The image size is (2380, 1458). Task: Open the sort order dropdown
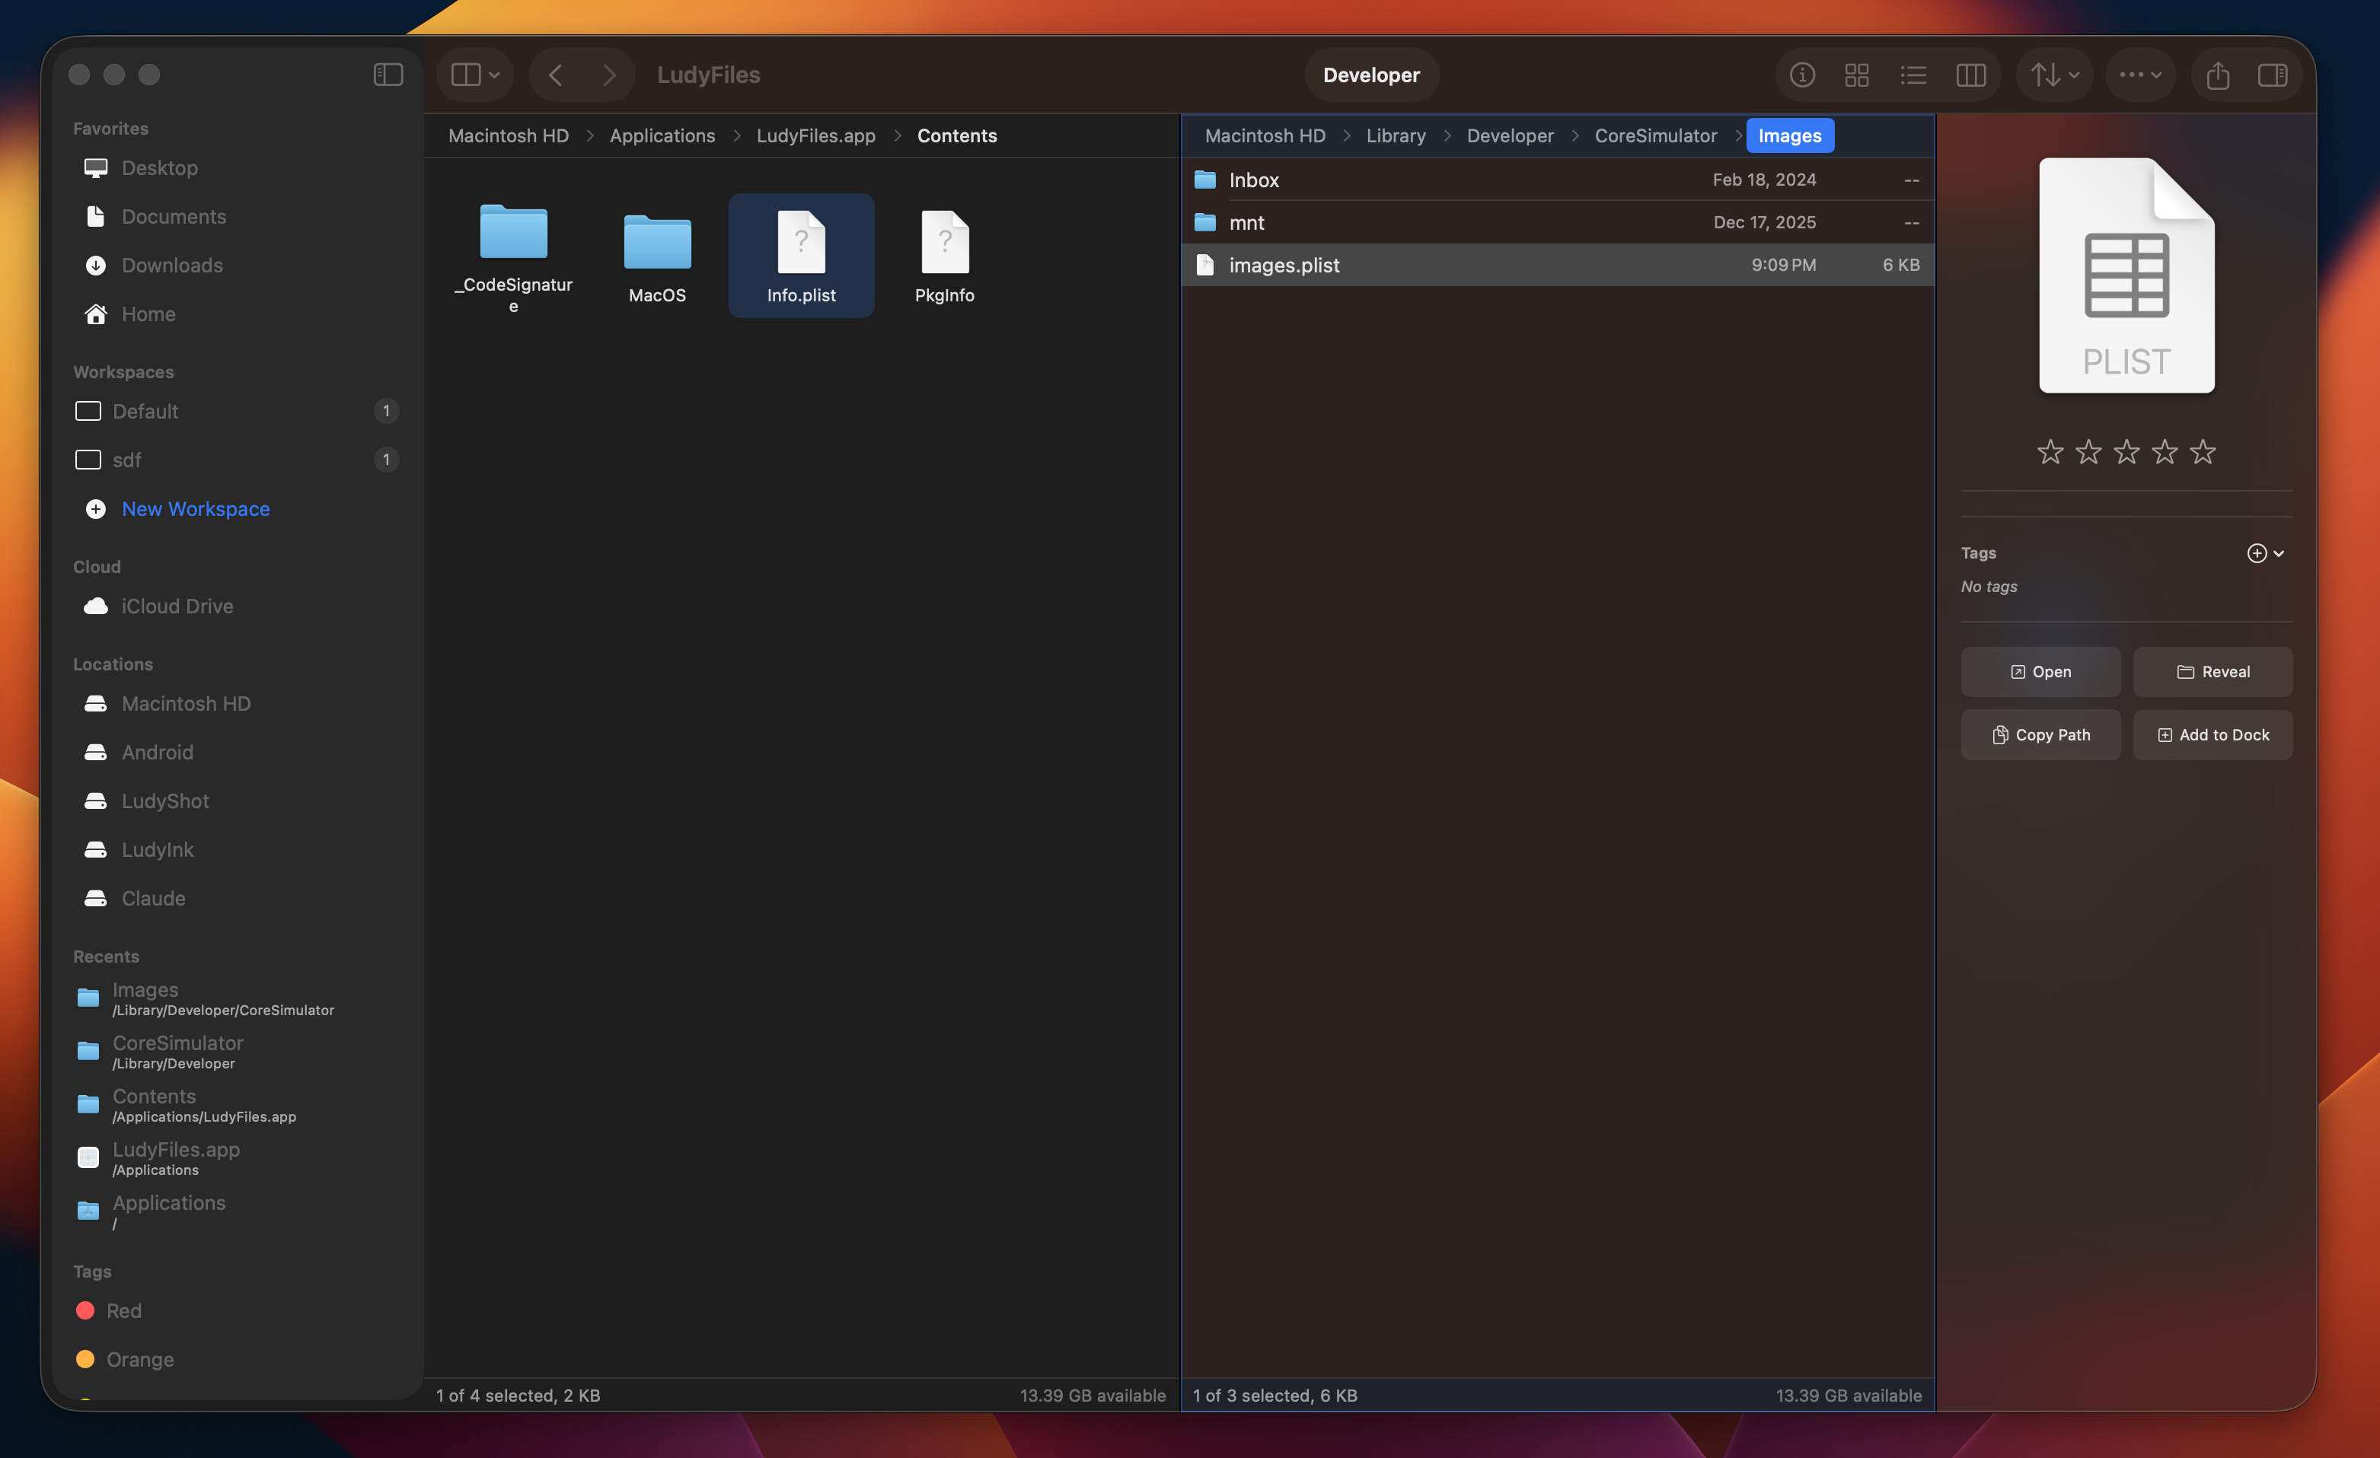point(2054,75)
